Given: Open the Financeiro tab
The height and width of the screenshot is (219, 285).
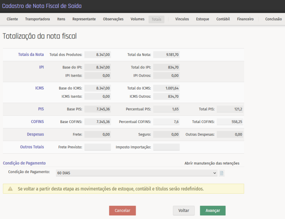Looking at the screenshot, I should tap(245, 19).
